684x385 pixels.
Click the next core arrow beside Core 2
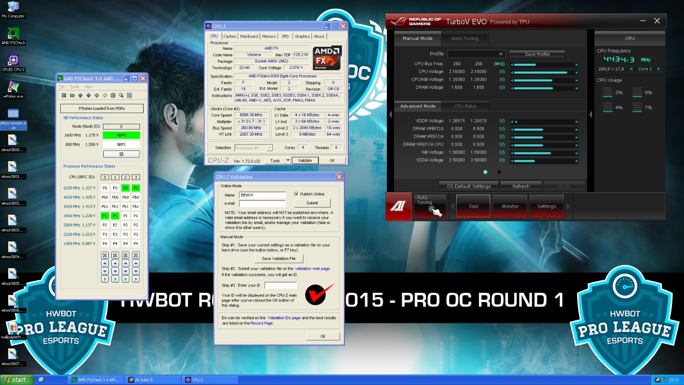[659, 69]
